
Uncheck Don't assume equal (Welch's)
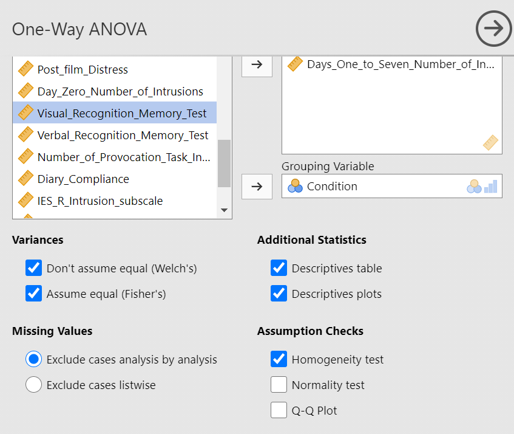click(x=34, y=268)
